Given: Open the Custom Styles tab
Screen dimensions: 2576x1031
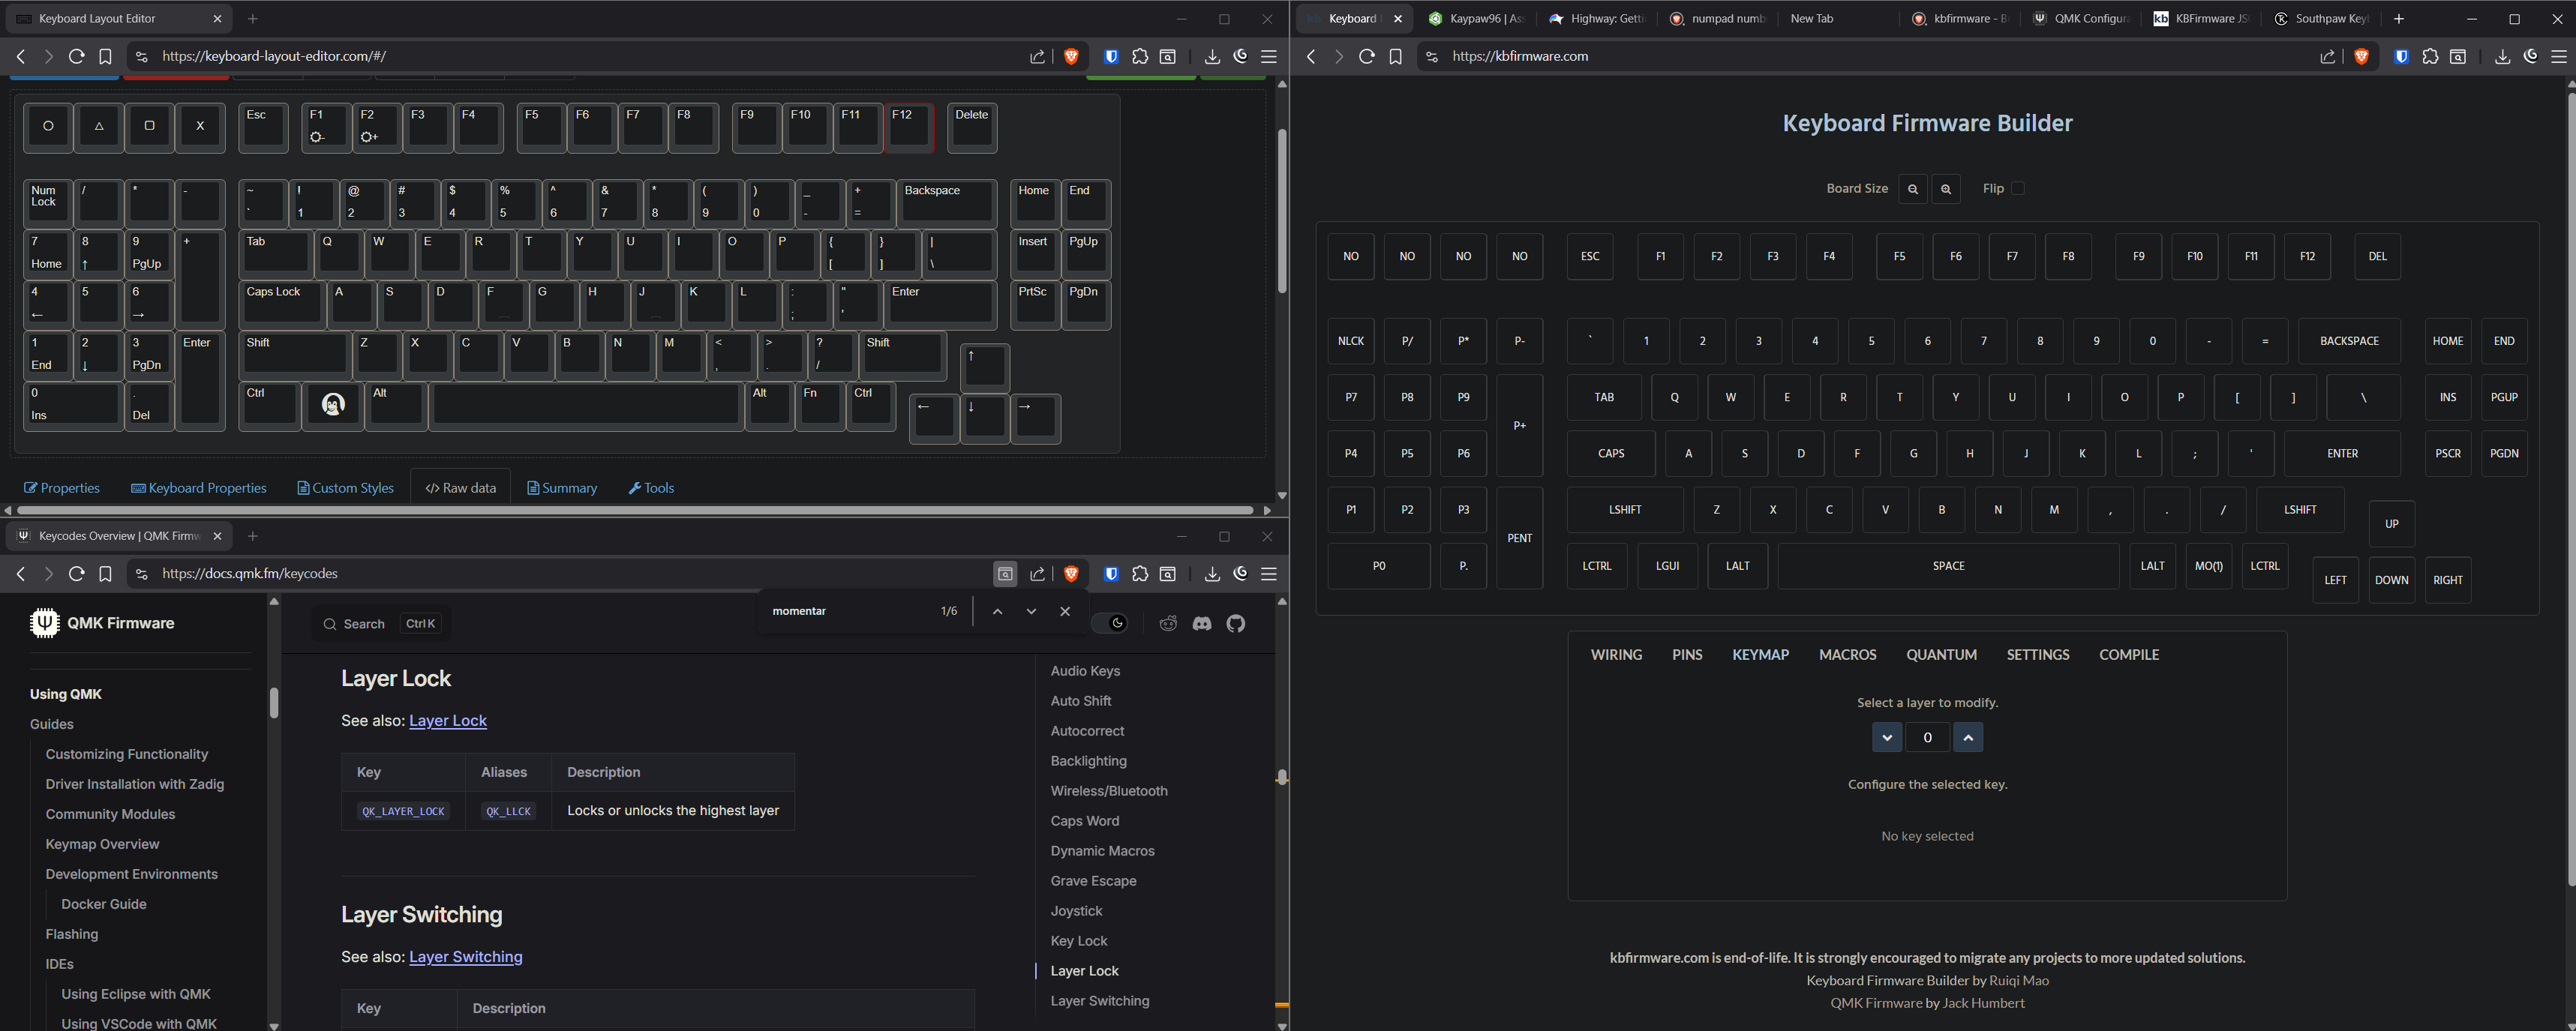Looking at the screenshot, I should [345, 488].
